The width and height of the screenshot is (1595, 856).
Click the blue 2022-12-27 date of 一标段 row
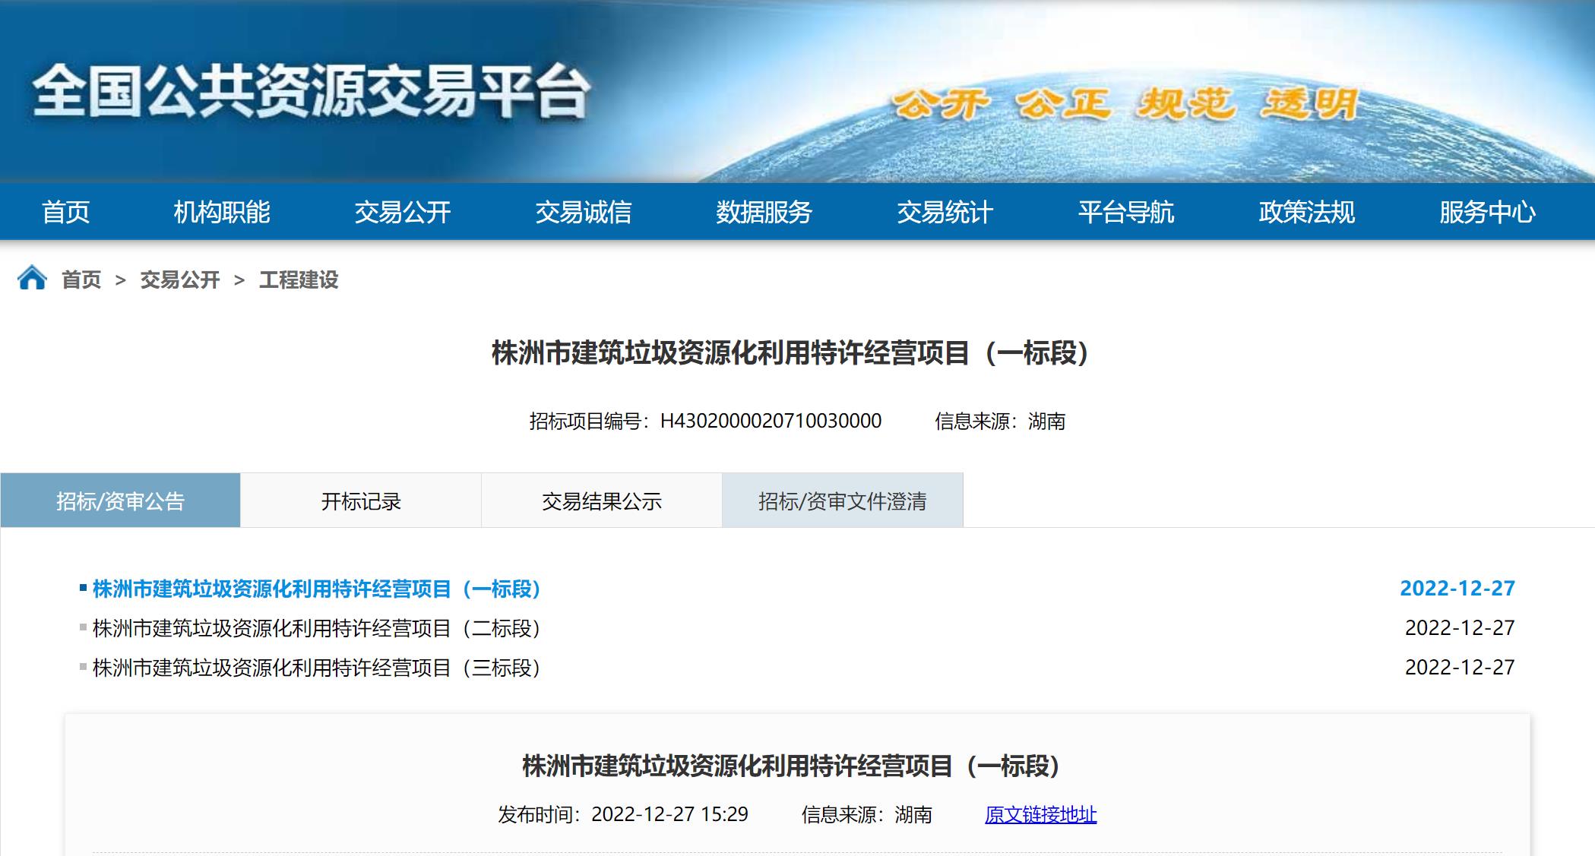tap(1457, 588)
